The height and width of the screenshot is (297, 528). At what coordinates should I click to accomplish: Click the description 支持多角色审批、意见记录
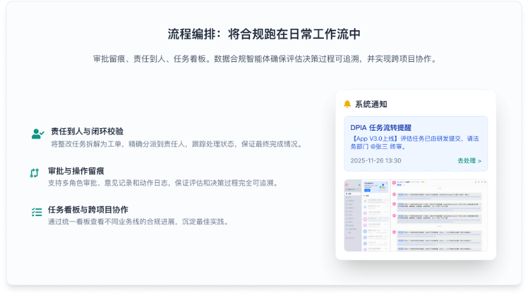164,183
